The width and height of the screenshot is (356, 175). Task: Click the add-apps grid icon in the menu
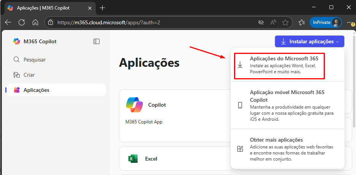240,149
